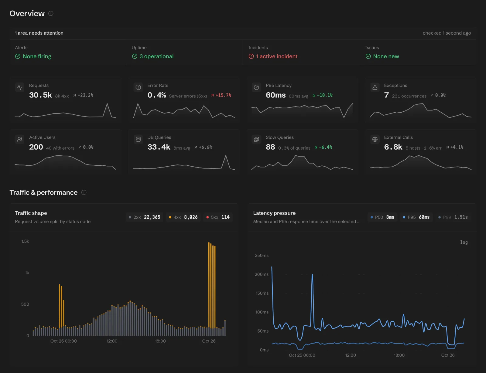Click the Error Rate alert-circle icon
This screenshot has width=486, height=373.
coord(138,87)
